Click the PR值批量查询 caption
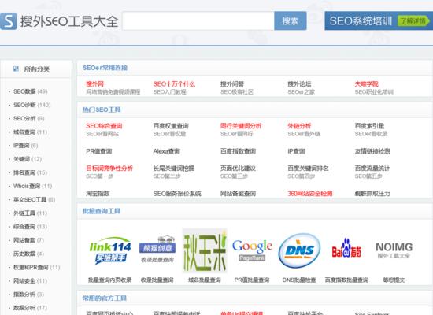Screen dimensions: 433x315 point(252,280)
